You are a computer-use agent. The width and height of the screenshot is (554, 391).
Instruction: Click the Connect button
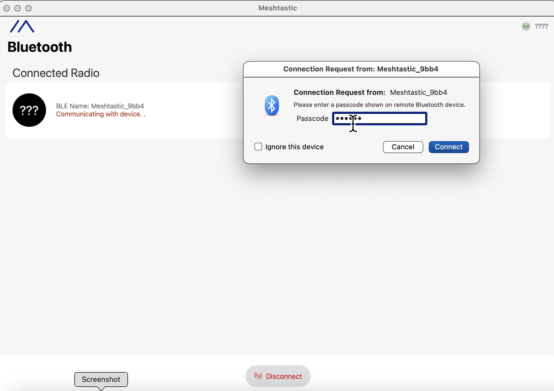[449, 147]
